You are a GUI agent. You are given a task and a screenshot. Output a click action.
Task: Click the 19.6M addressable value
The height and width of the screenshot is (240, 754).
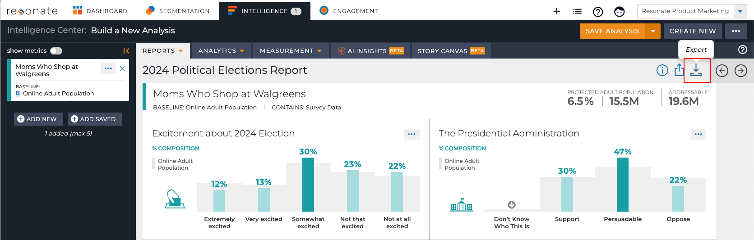click(x=684, y=101)
